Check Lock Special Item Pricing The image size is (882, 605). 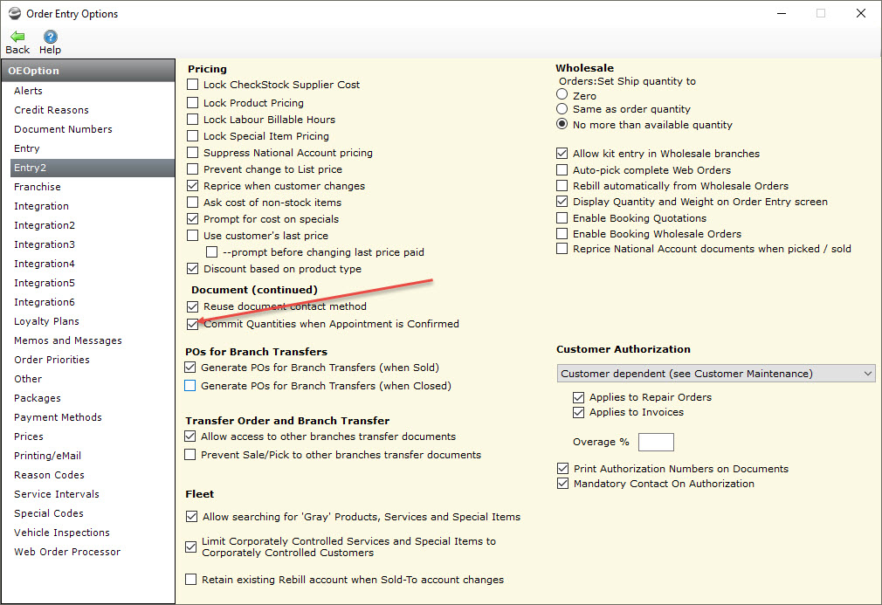tap(192, 135)
